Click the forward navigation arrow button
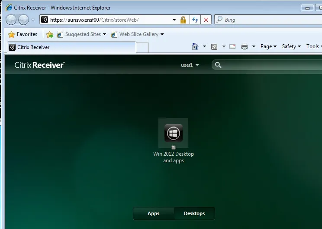This screenshot has width=322, height=229. tap(23, 20)
